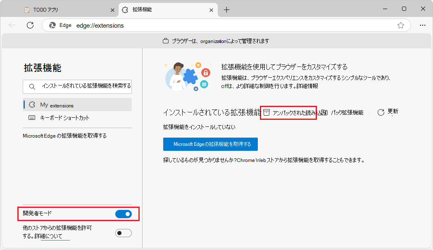Viewport: 433px width, 250px height.
Task: Open the browser settings via three-dots menu
Action: point(423,25)
